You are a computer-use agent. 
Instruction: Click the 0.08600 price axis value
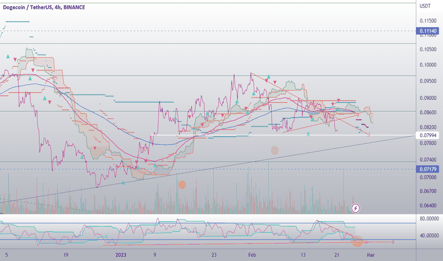tap(428, 112)
